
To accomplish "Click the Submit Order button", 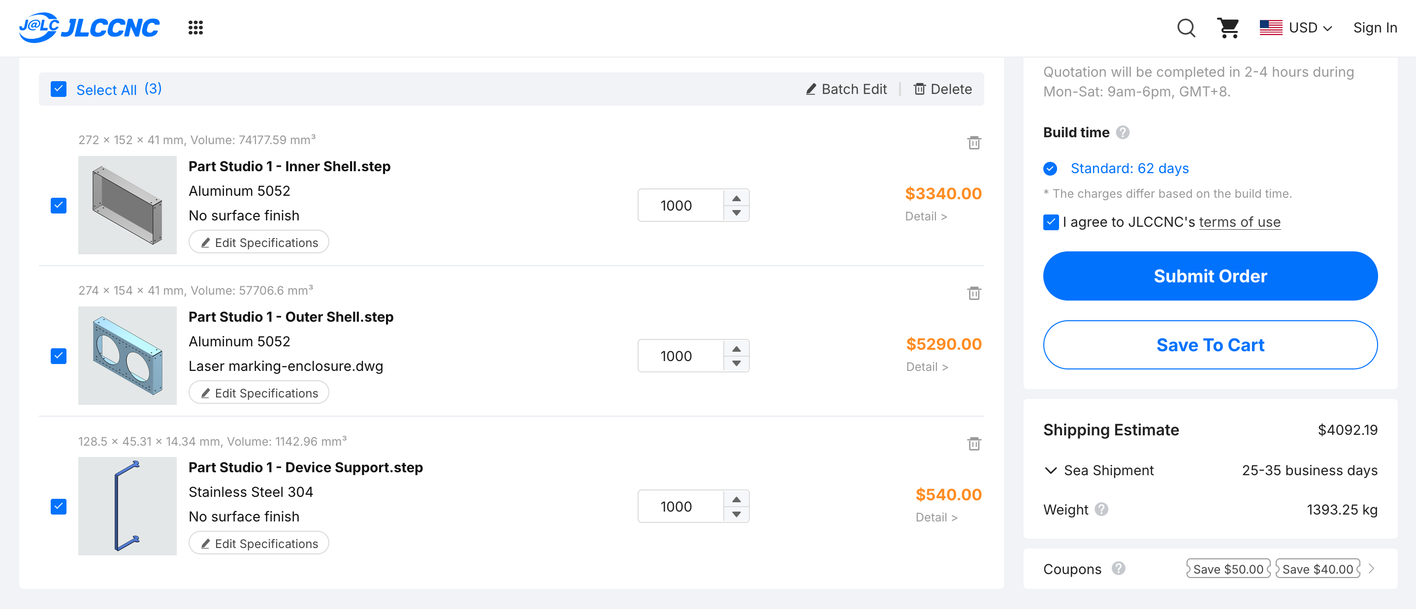I will pyautogui.click(x=1210, y=275).
